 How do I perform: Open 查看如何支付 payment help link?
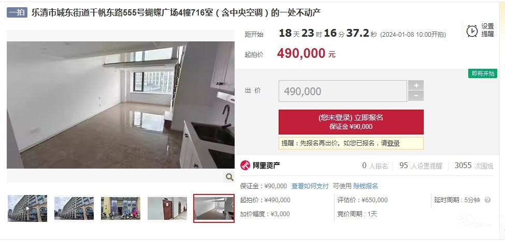(310, 186)
